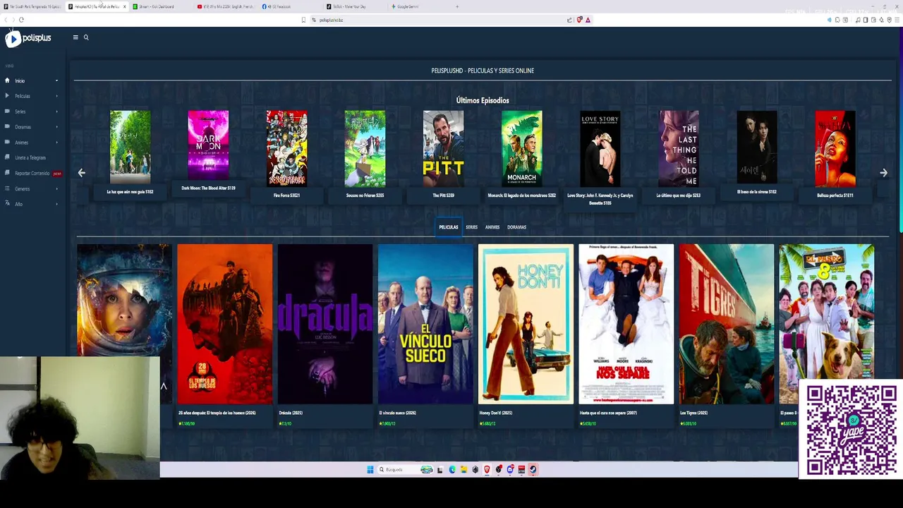
Task: Open Fire Force episode poster
Action: (x=286, y=148)
